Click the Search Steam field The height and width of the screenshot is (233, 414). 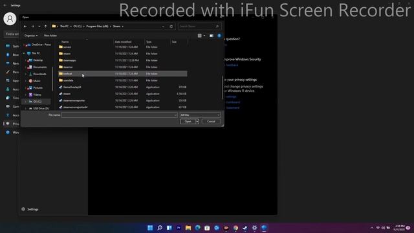pyautogui.click(x=199, y=27)
